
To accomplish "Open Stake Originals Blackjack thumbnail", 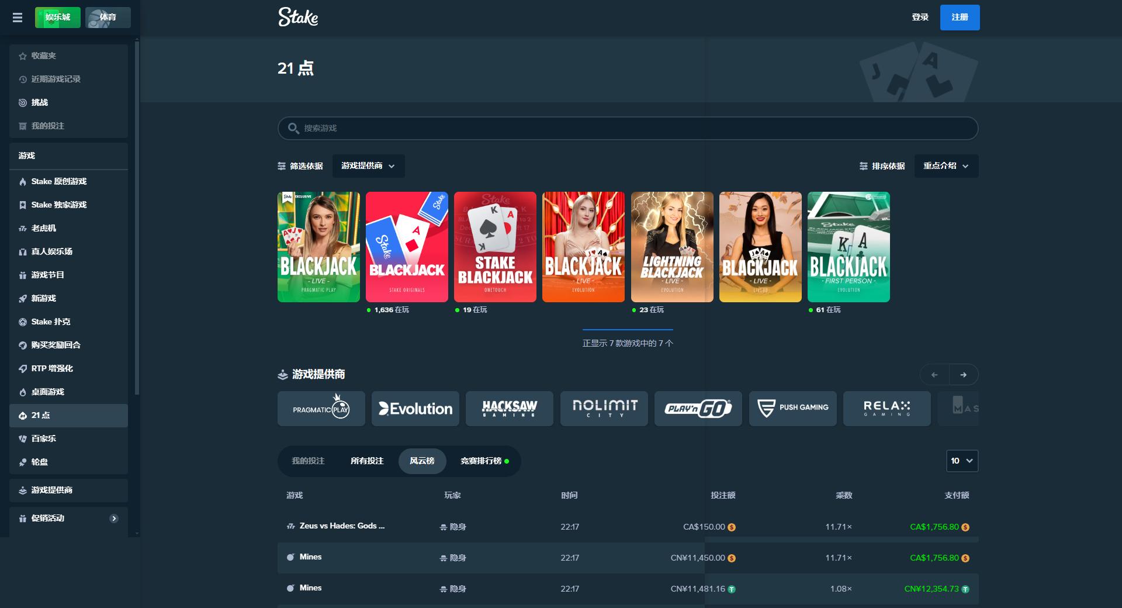I will [x=407, y=247].
